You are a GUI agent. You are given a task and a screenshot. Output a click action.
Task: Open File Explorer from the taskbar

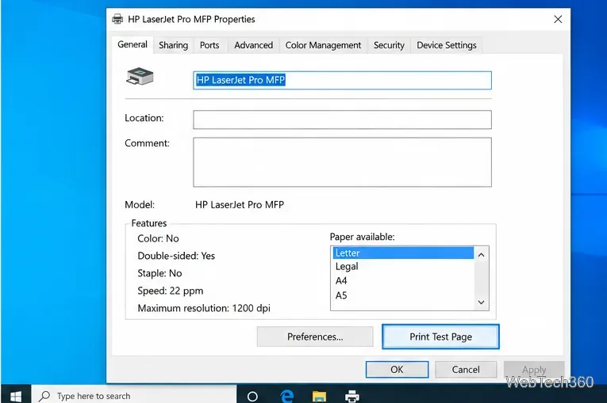319,397
